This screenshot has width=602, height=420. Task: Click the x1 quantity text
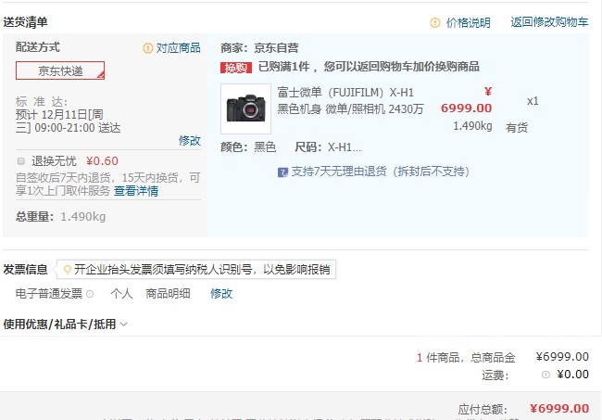[x=533, y=101]
